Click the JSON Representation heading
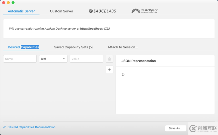Screen dimensions: 218x135 click(138, 61)
